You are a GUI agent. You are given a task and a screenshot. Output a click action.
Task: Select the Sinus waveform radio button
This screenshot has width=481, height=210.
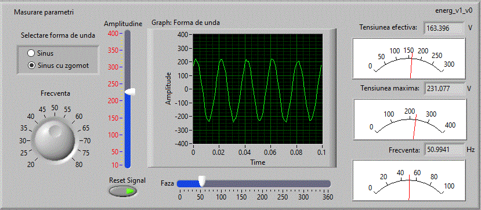[31, 53]
